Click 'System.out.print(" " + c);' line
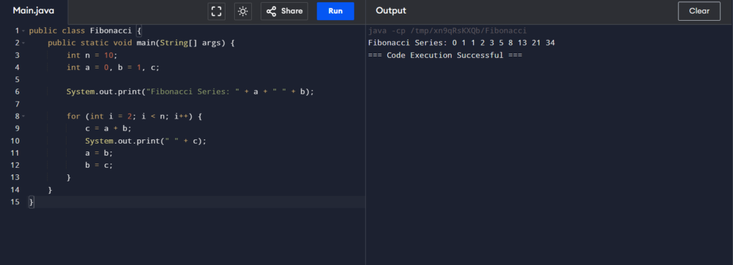733x265 pixels. 146,141
